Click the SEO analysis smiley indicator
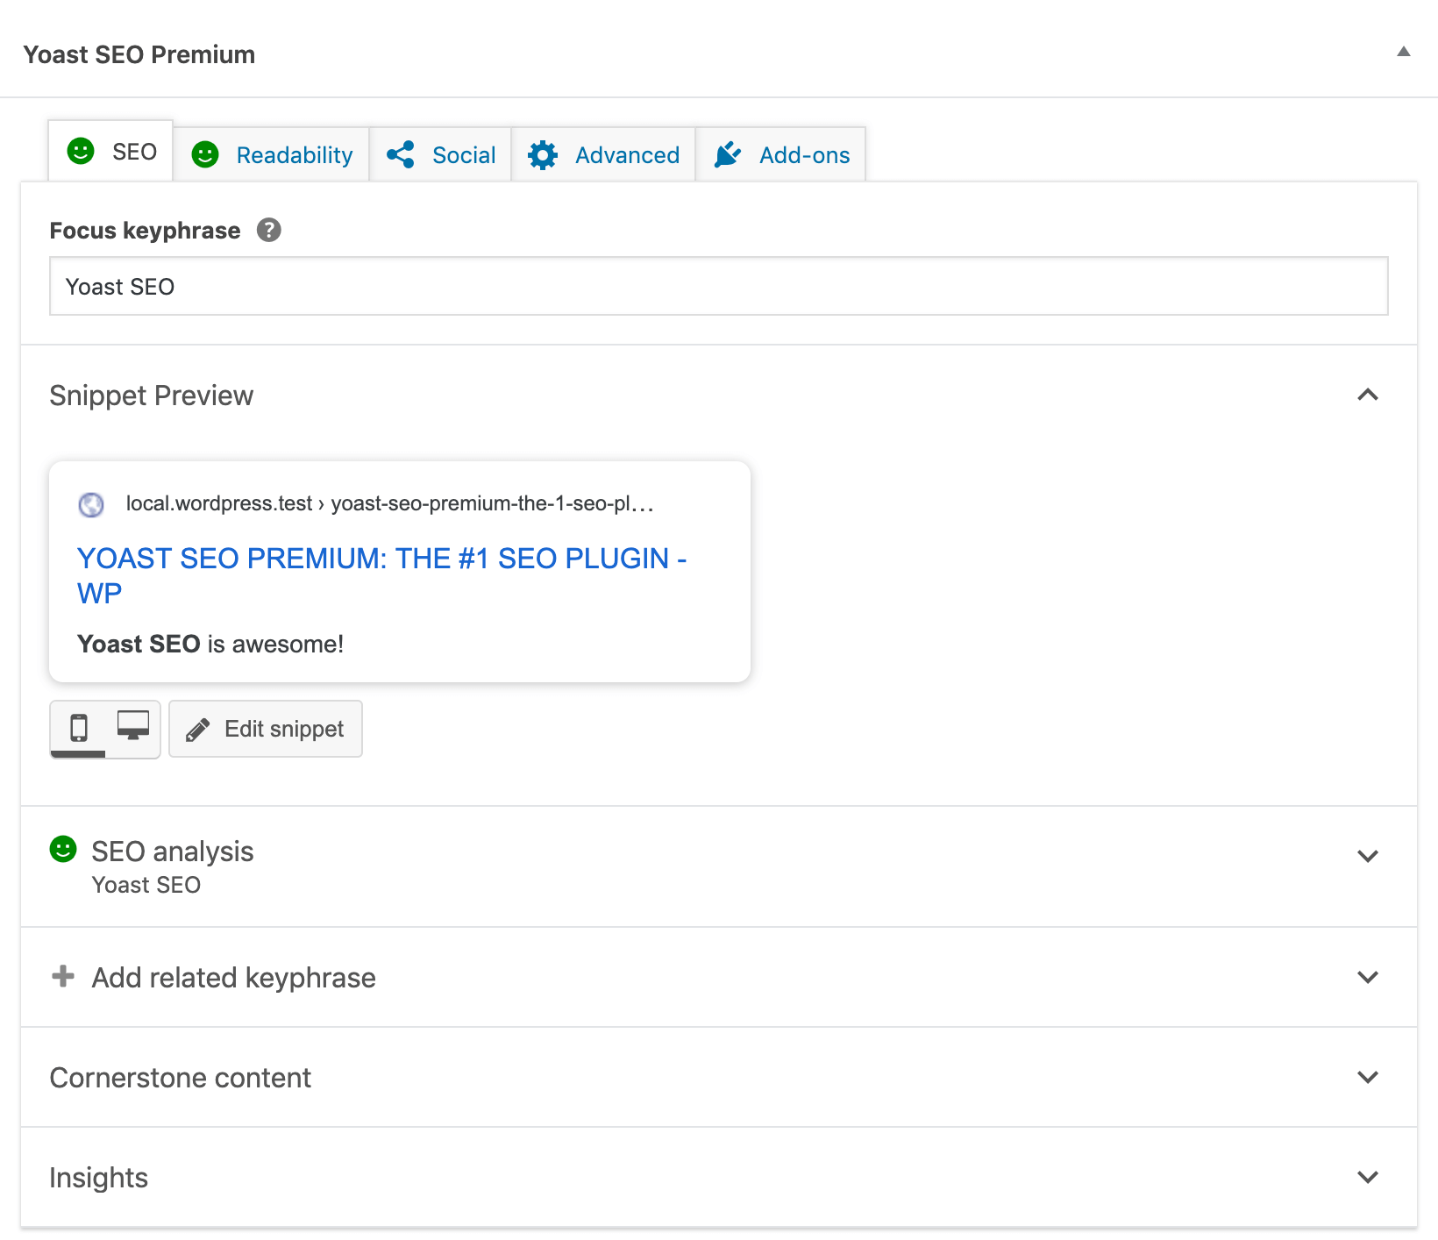 coord(63,849)
